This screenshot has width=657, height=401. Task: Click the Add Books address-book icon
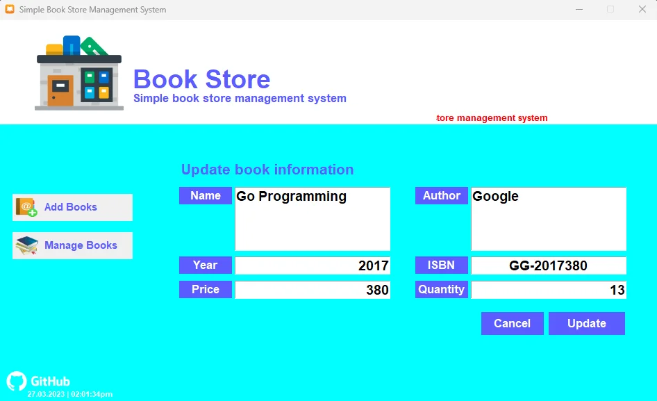(x=27, y=207)
